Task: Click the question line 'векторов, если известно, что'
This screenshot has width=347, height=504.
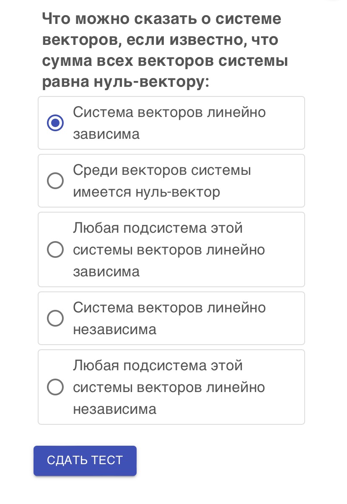Action: pos(161,40)
